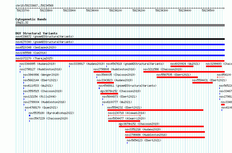Click nsv3344995 (Audano2019) label
The height and width of the screenshot is (153, 232).
pyautogui.click(x=38, y=64)
